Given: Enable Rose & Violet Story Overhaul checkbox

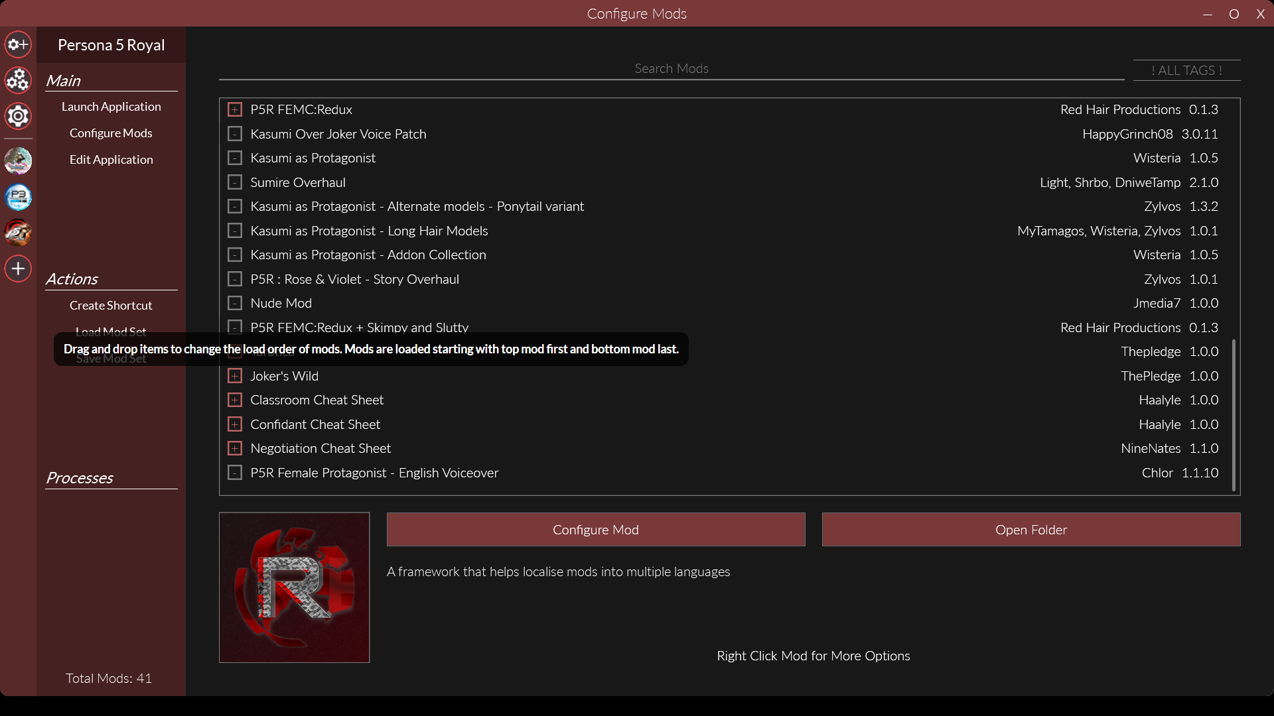Looking at the screenshot, I should [x=235, y=279].
